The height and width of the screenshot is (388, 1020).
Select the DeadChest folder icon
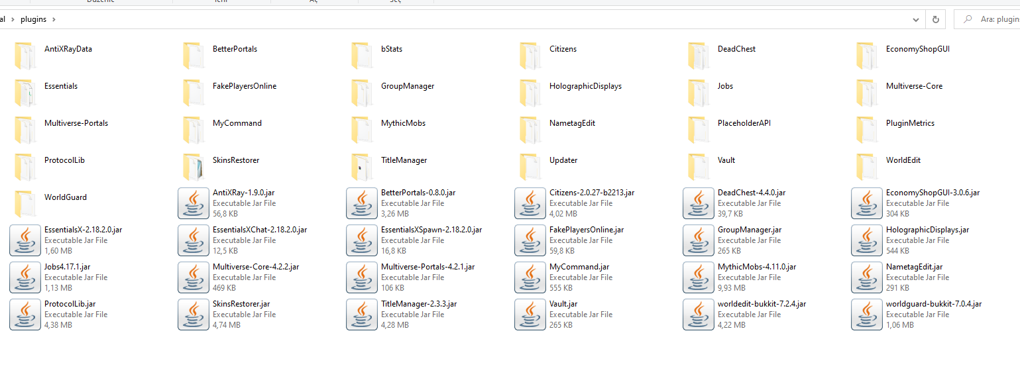(697, 56)
